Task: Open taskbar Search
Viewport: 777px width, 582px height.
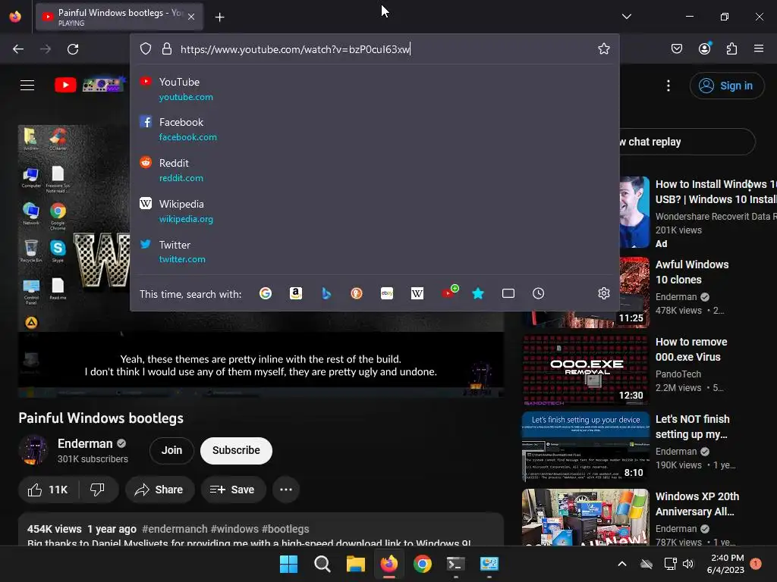Action: click(322, 564)
